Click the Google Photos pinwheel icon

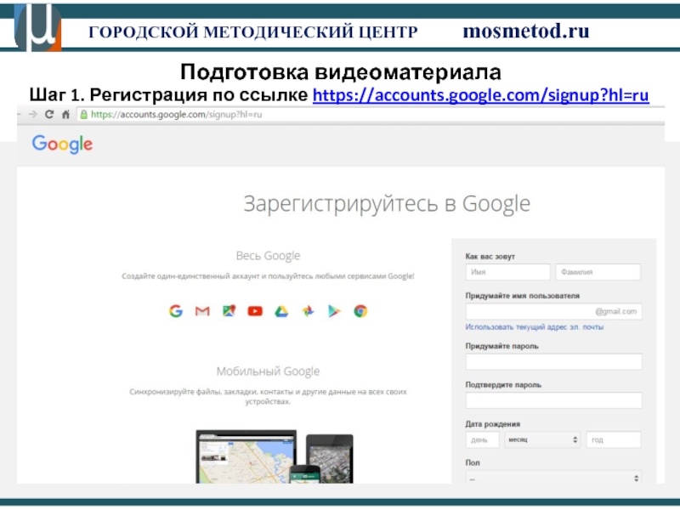coord(308,311)
